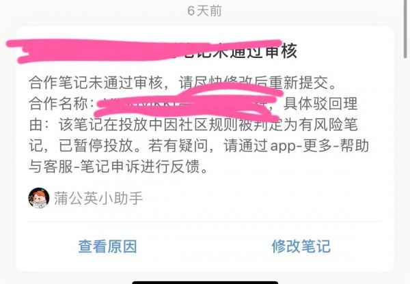Tap the app-更多-帮助 path text
The height and width of the screenshot is (284, 410).
click(319, 145)
